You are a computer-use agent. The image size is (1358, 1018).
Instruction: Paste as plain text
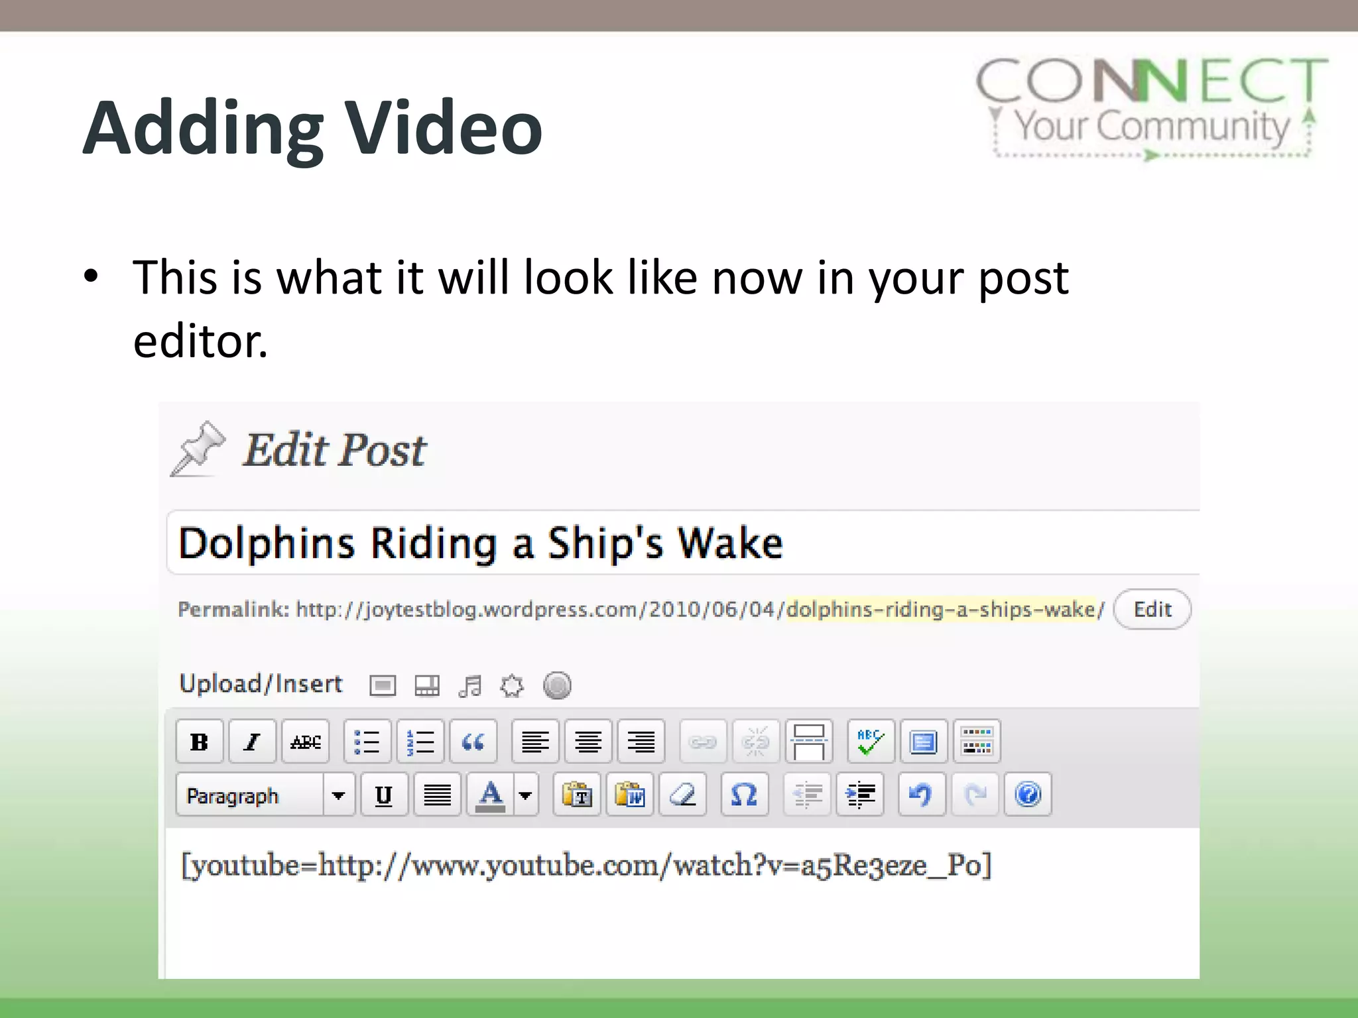coord(577,795)
